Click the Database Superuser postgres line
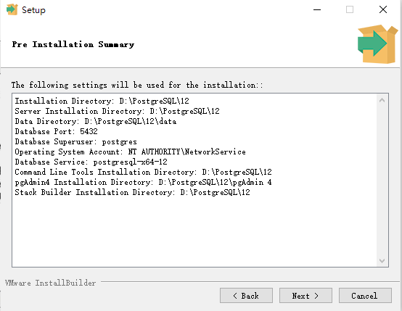The image size is (402, 311). click(75, 141)
